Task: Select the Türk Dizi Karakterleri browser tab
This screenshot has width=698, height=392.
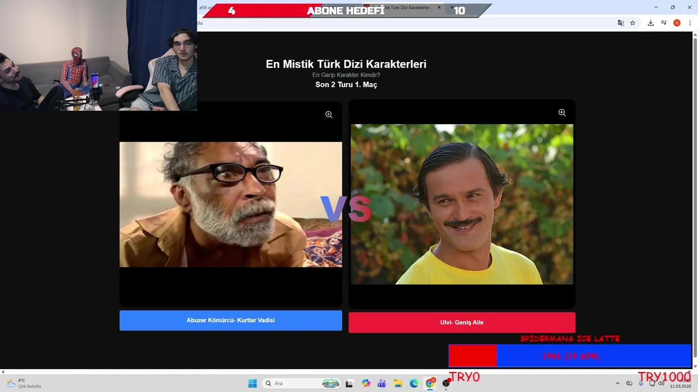Action: [x=404, y=8]
